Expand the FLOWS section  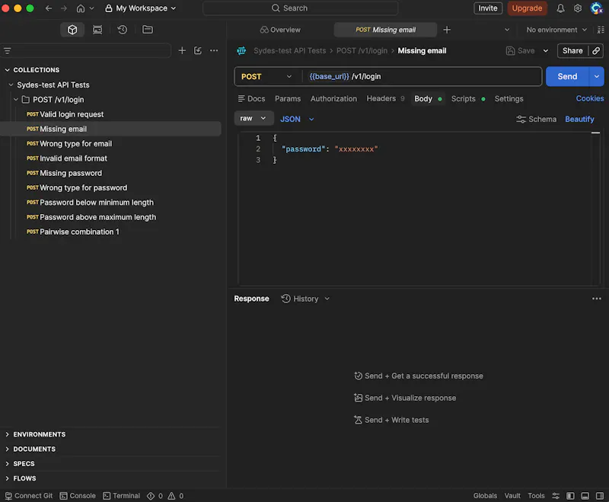click(8, 478)
